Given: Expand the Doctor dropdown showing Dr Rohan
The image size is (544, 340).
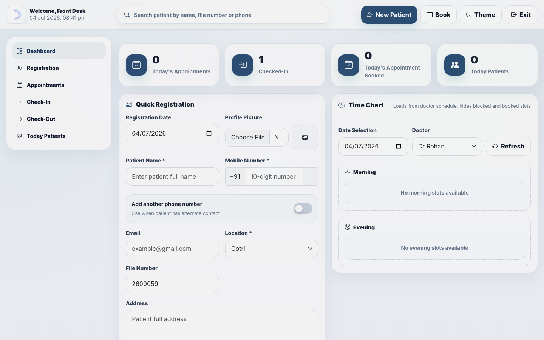Looking at the screenshot, I should [447, 146].
